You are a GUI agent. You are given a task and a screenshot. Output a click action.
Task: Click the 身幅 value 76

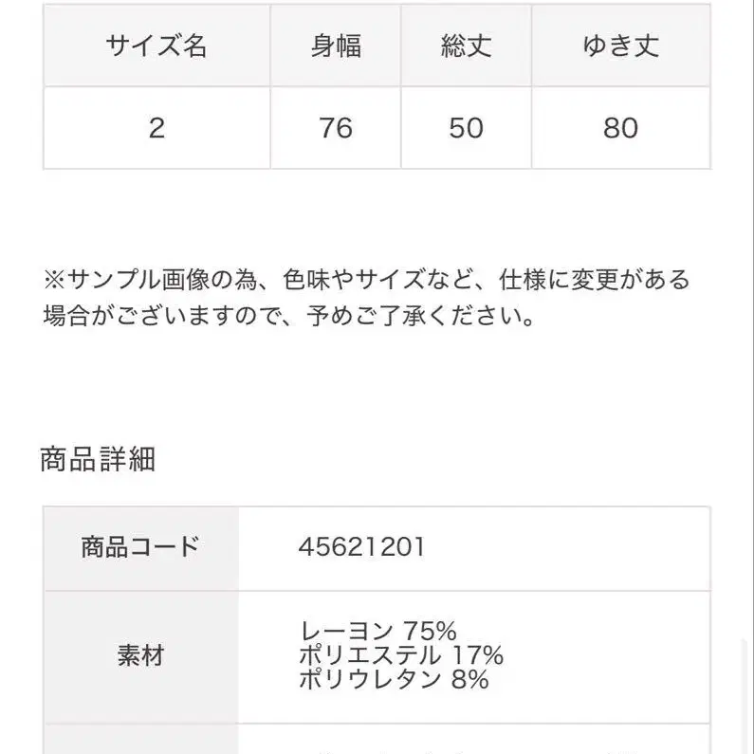336,128
